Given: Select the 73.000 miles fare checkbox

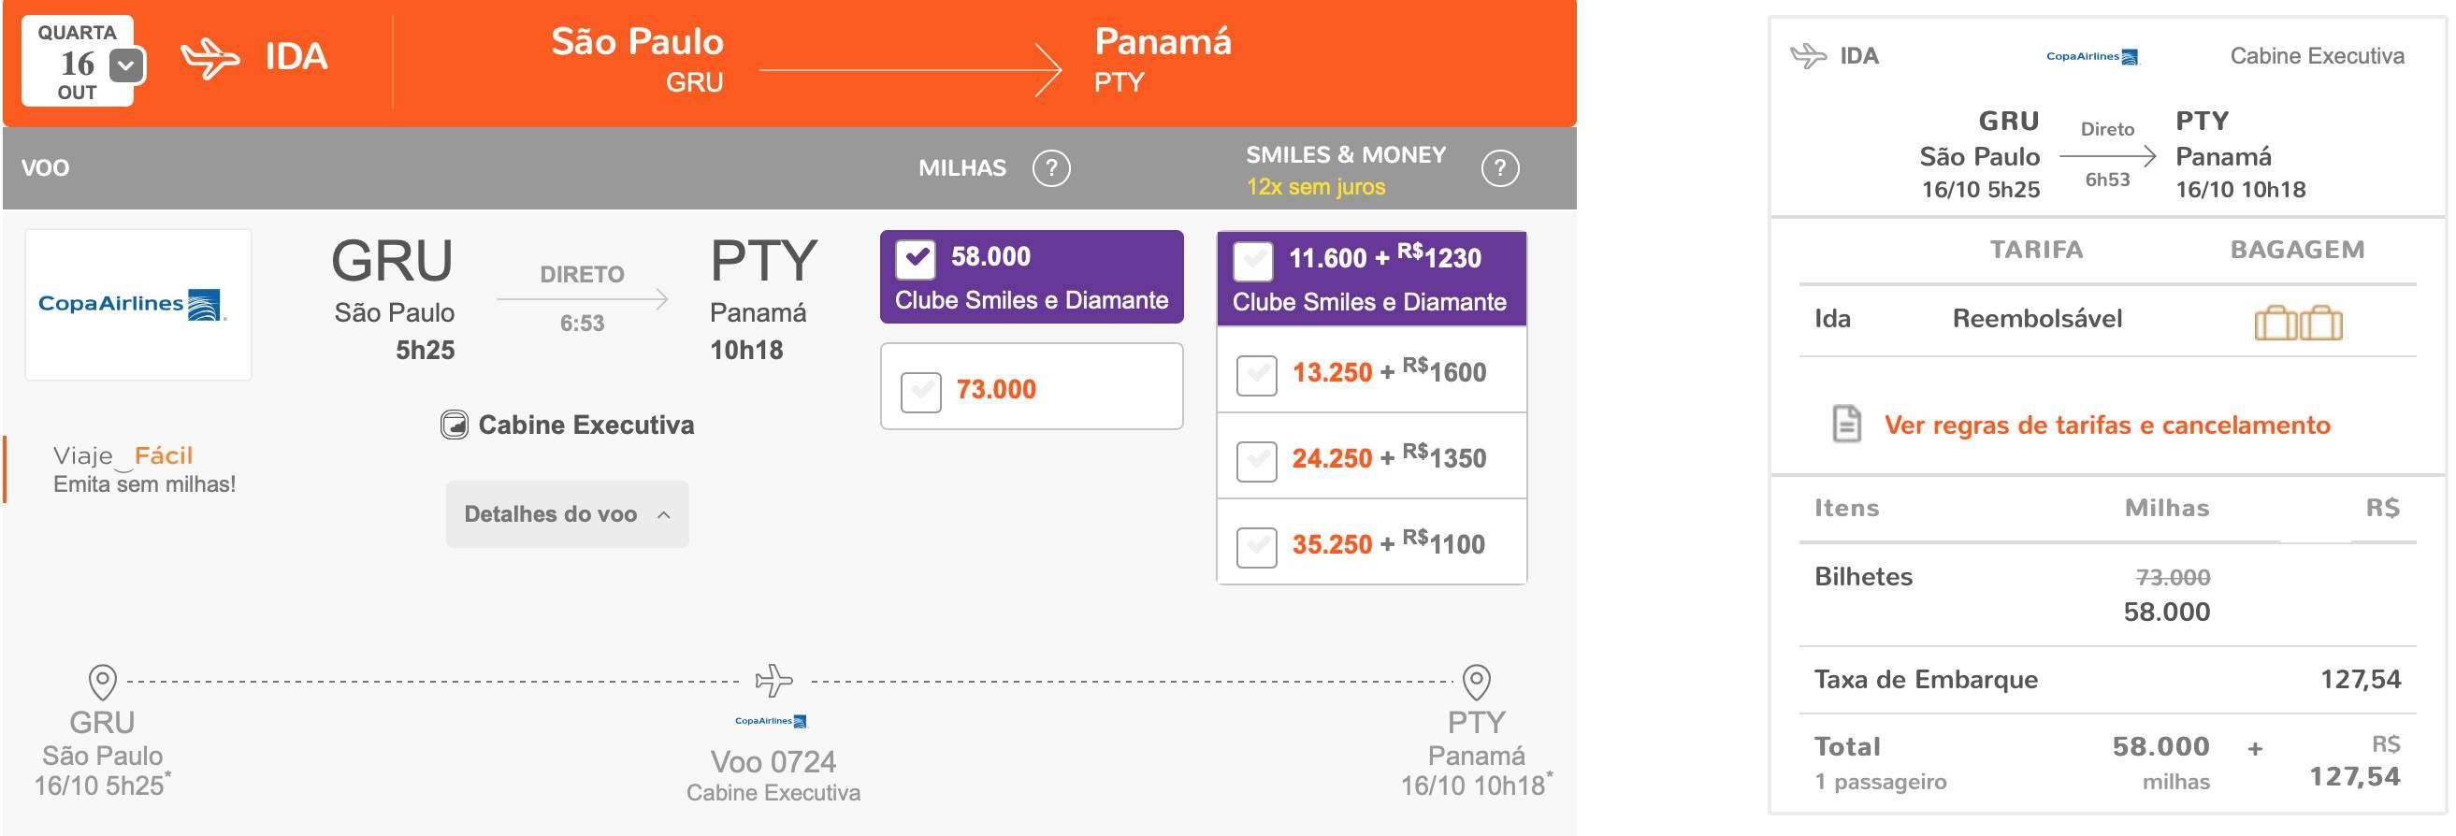Looking at the screenshot, I should (x=921, y=391).
